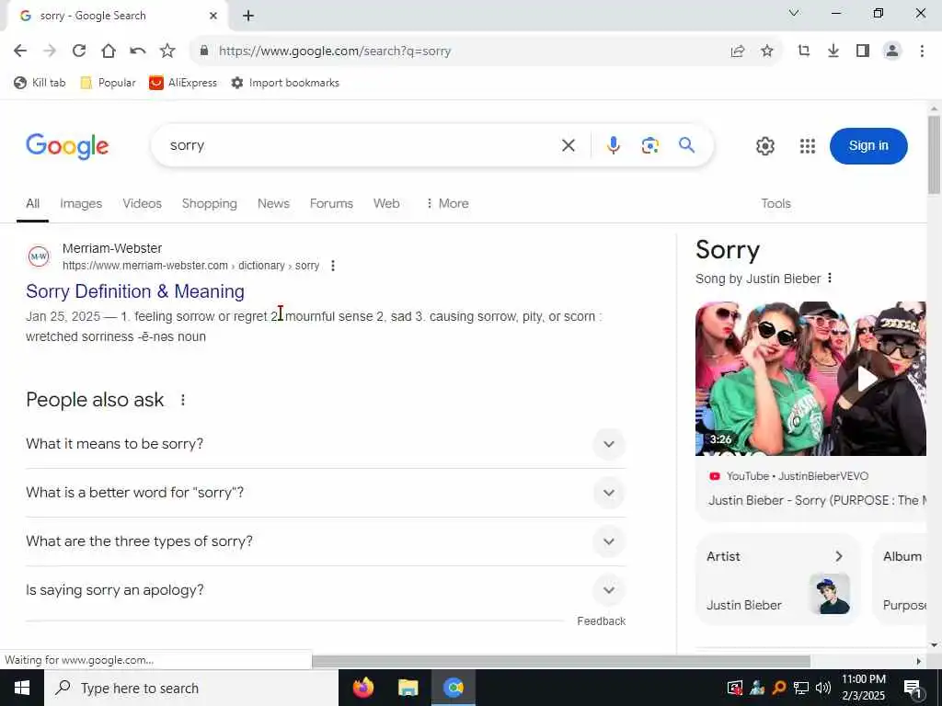The height and width of the screenshot is (706, 942).
Task: Open the Google apps grid
Action: (x=808, y=146)
